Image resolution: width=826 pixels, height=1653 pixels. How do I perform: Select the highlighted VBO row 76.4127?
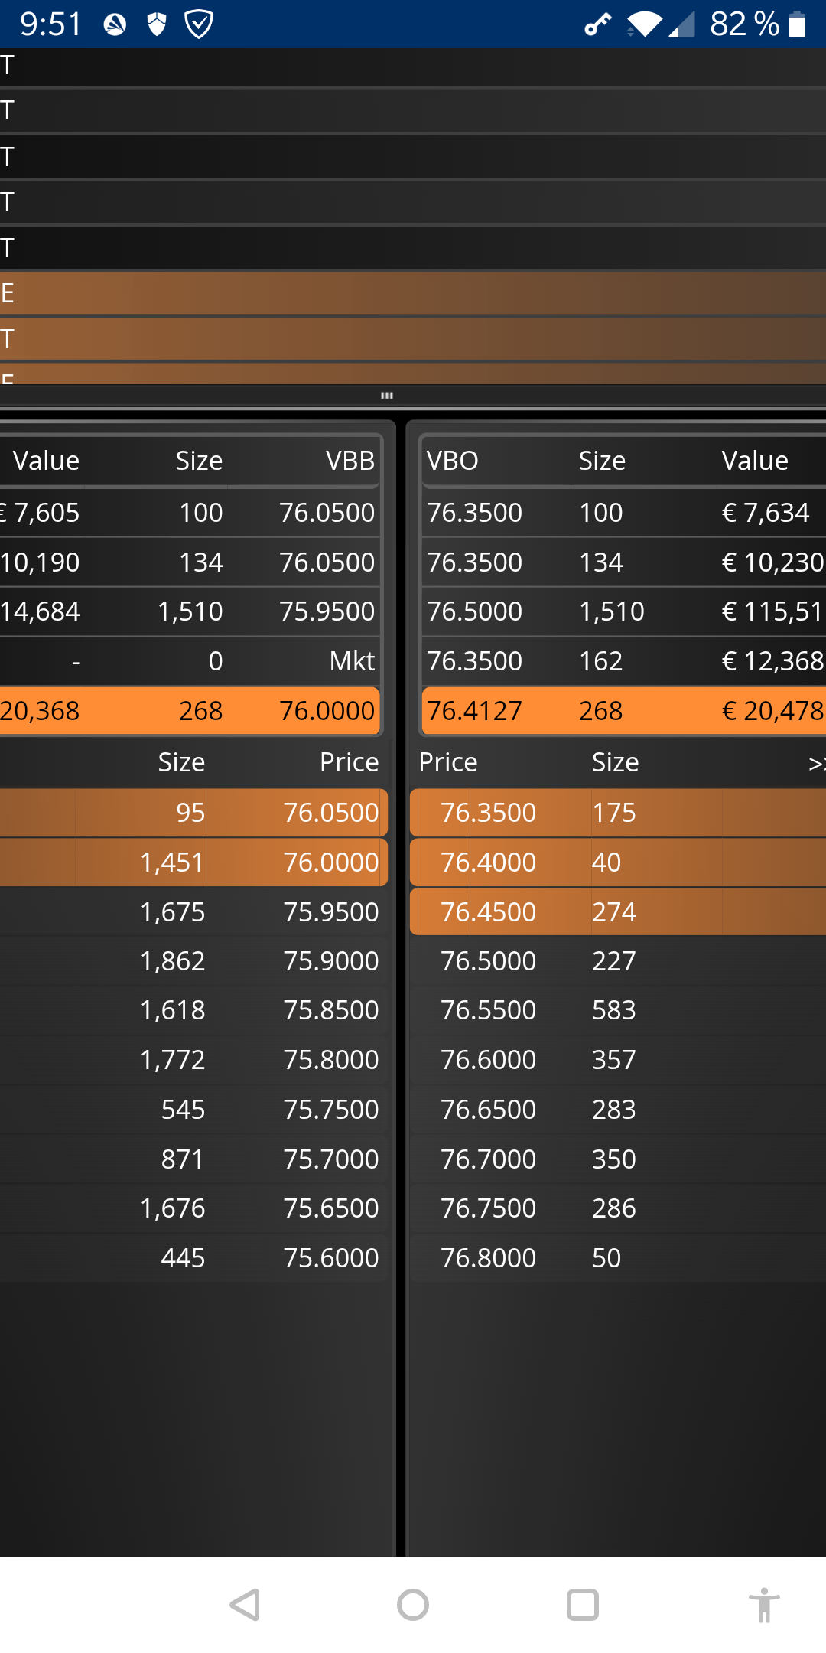[x=623, y=711]
